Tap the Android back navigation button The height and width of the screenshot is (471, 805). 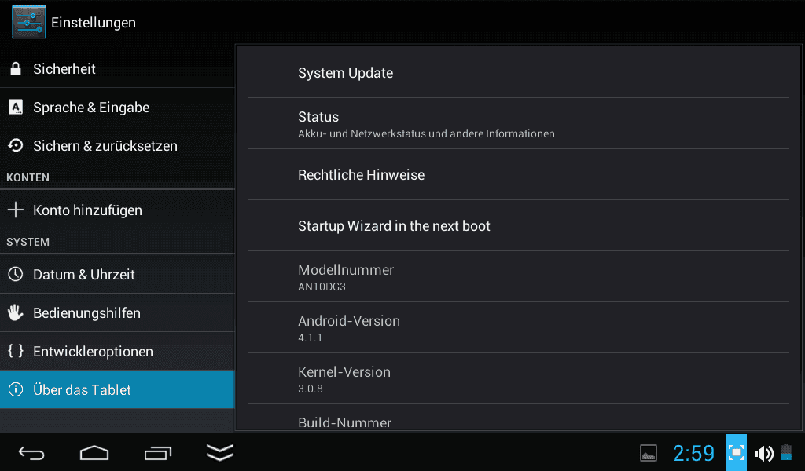pos(31,453)
